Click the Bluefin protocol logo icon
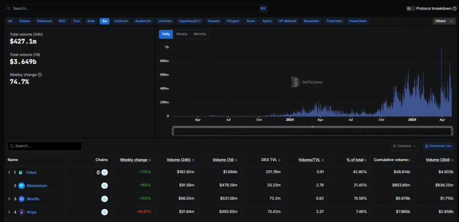The height and width of the screenshot is (222, 459). [21, 199]
